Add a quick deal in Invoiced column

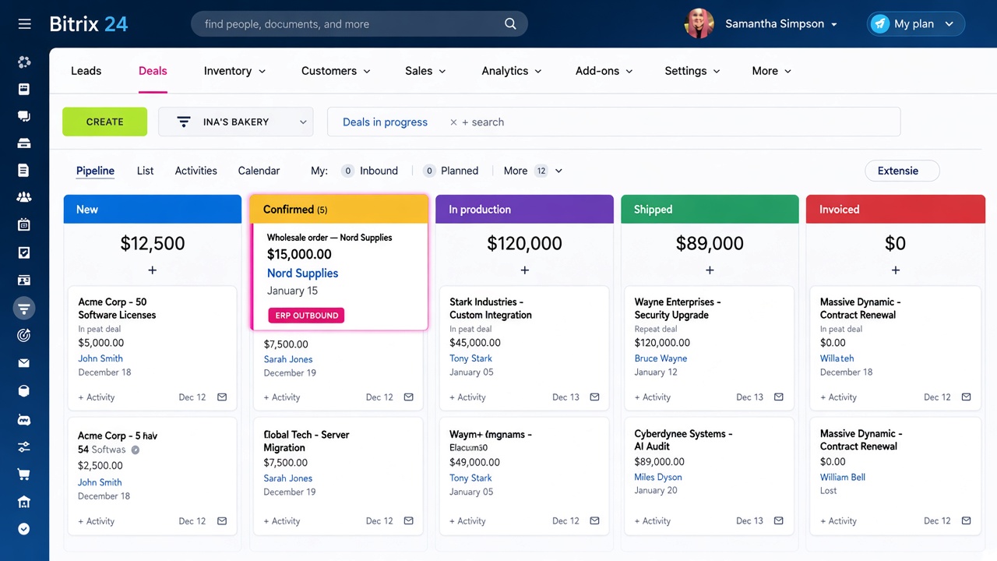click(x=895, y=270)
